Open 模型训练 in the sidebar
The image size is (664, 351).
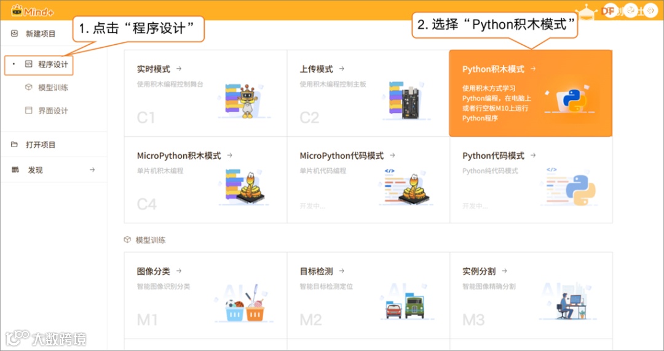coord(53,88)
